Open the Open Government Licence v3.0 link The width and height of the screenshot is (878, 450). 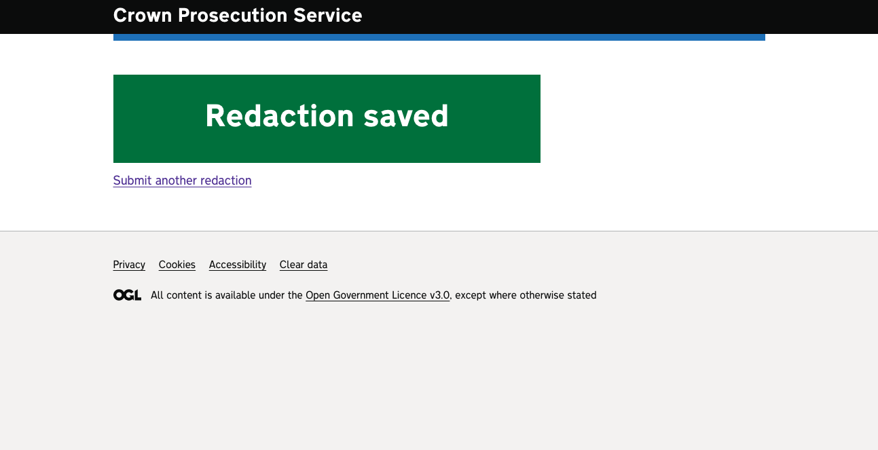[x=378, y=295]
